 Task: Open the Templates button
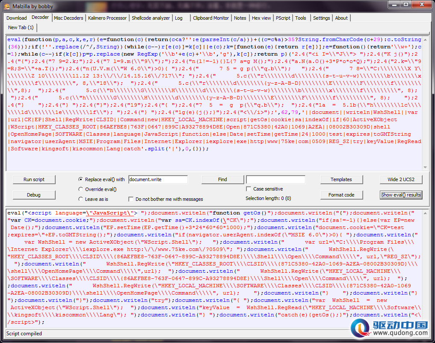341,179
